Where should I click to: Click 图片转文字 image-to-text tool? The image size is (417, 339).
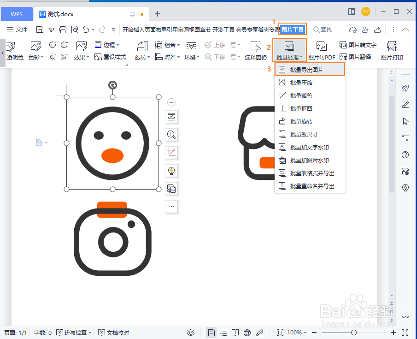(x=358, y=45)
